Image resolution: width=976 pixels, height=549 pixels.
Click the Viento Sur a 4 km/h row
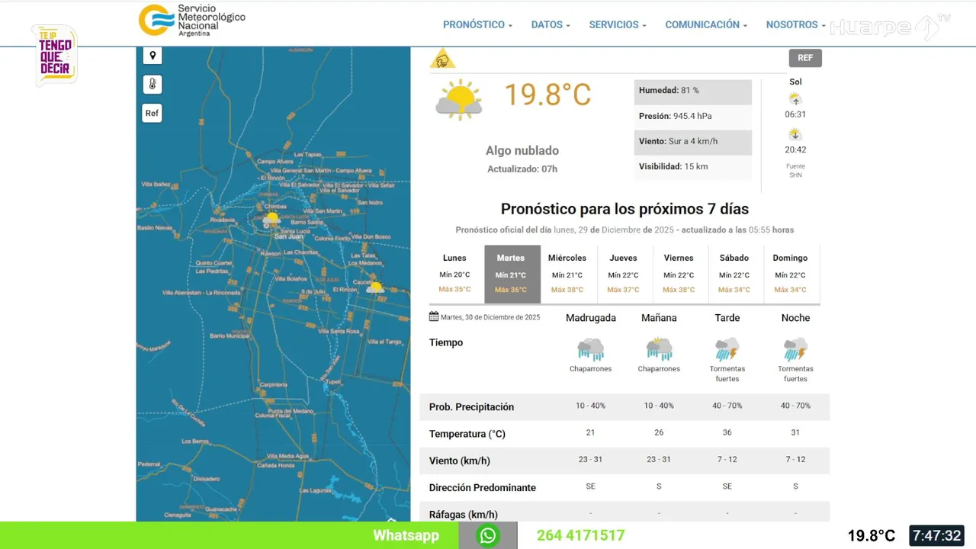(x=693, y=142)
